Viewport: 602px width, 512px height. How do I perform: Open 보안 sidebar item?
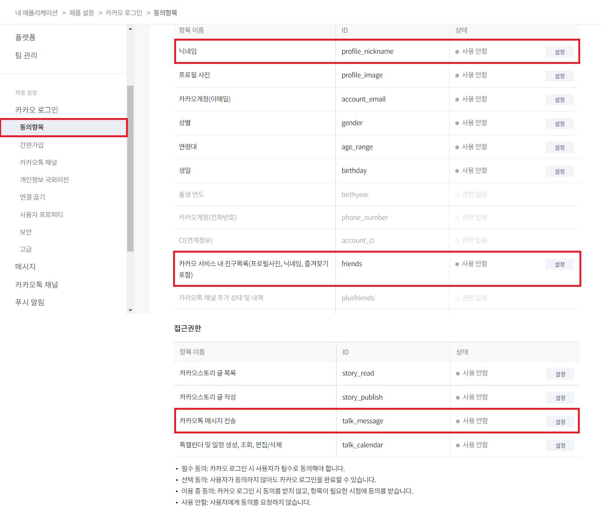pyautogui.click(x=26, y=232)
